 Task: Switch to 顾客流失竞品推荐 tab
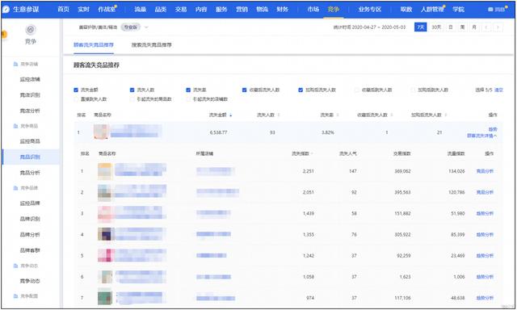94,44
